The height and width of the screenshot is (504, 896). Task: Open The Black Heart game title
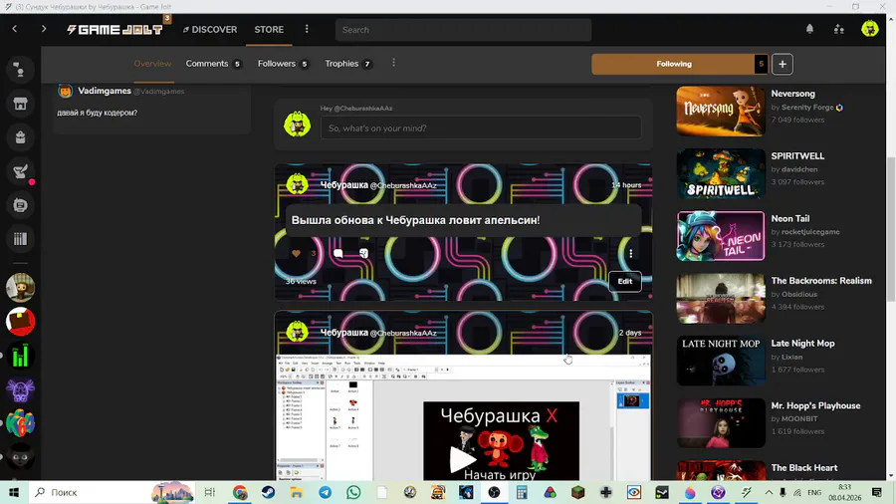[804, 468]
